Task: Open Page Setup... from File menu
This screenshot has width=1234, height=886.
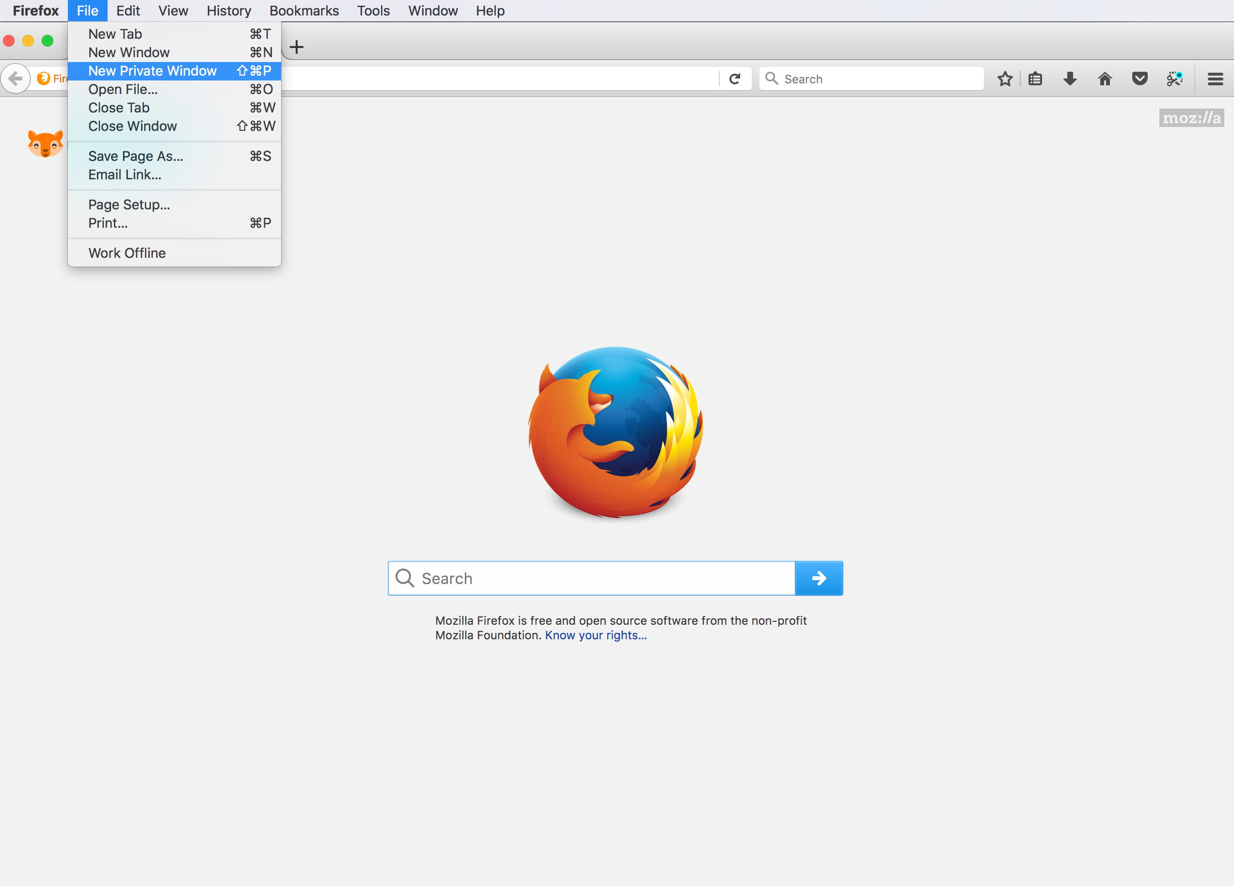Action: 174,205
